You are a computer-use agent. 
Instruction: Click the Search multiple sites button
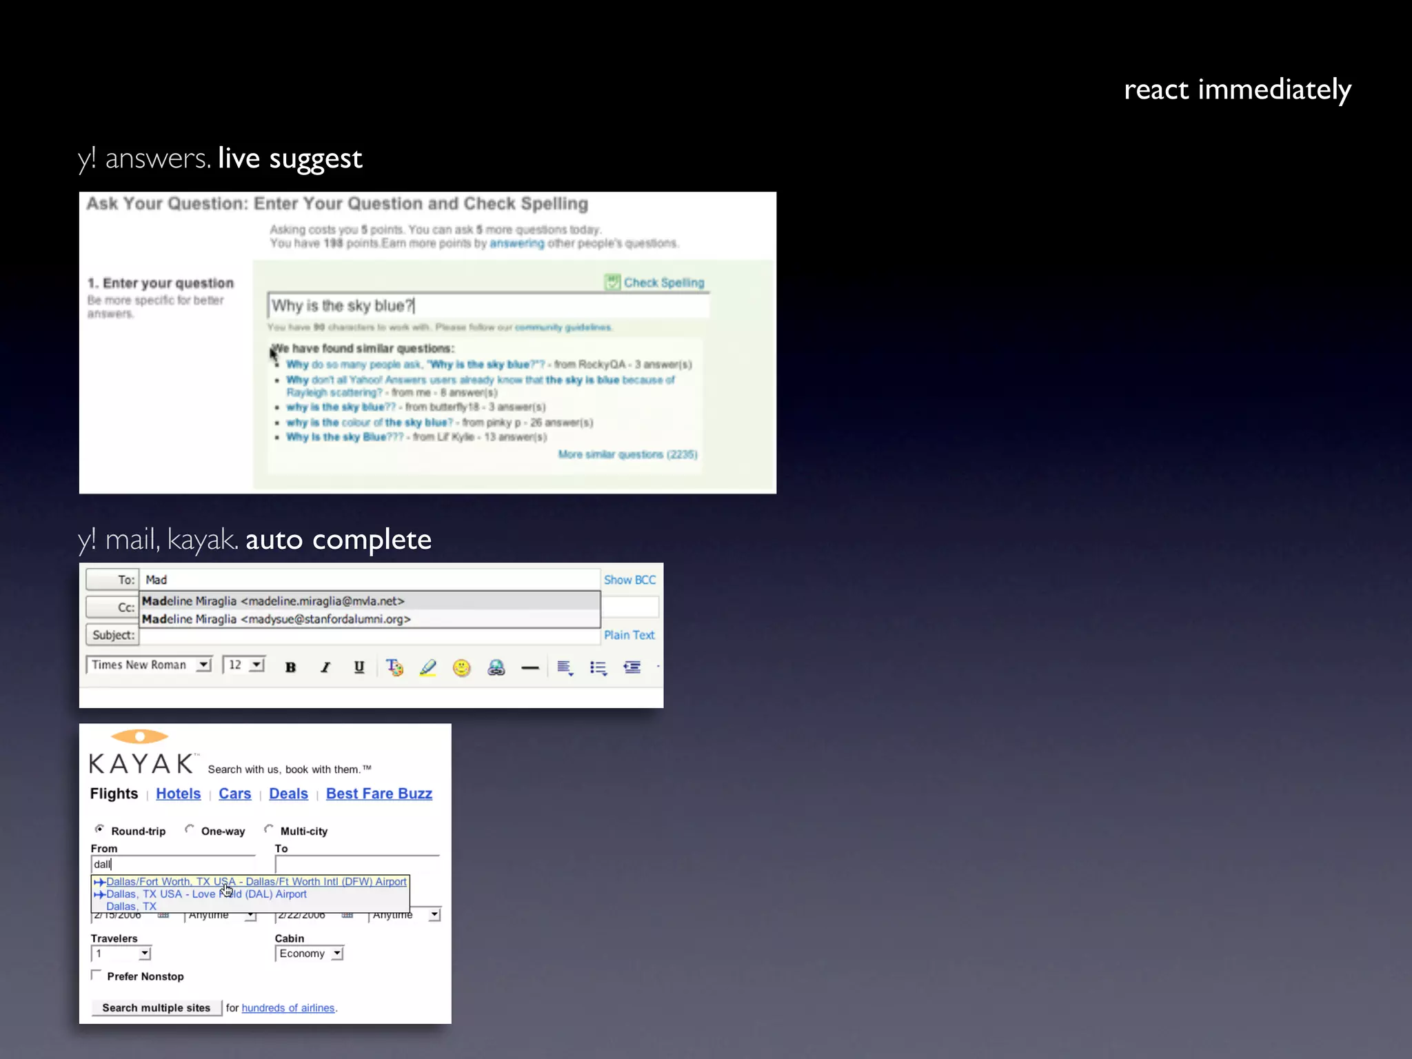[157, 1008]
